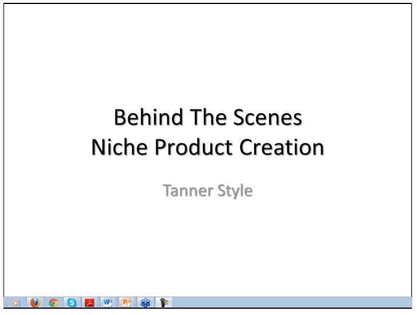
Task: Click the 'Niche Product Creation' title line
Action: pos(208,147)
